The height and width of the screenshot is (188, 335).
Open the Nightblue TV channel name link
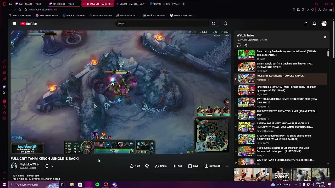(28, 164)
